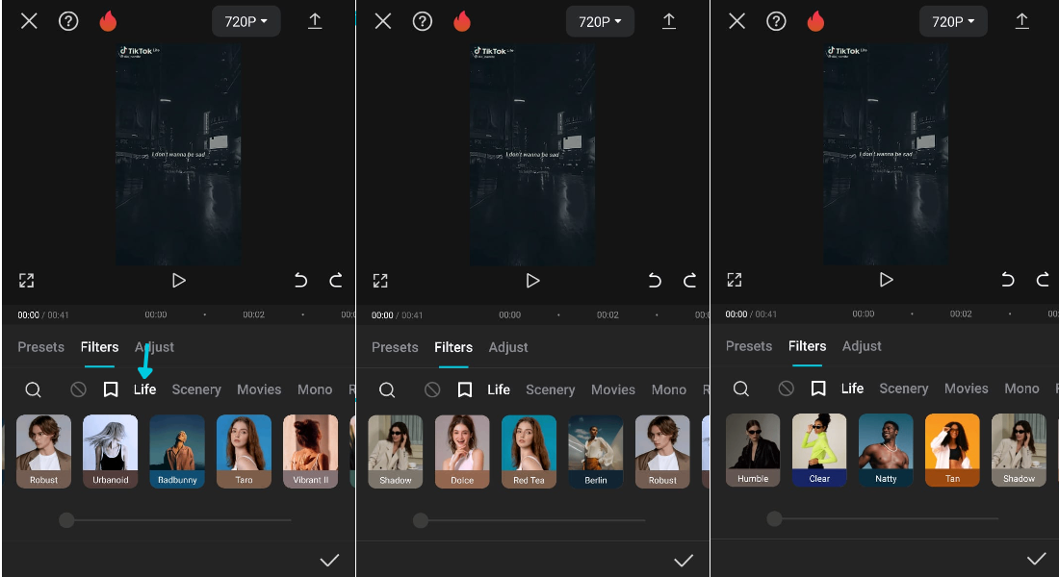Open saved filters bookmark in left screen
The image size is (1059, 577).
click(111, 389)
